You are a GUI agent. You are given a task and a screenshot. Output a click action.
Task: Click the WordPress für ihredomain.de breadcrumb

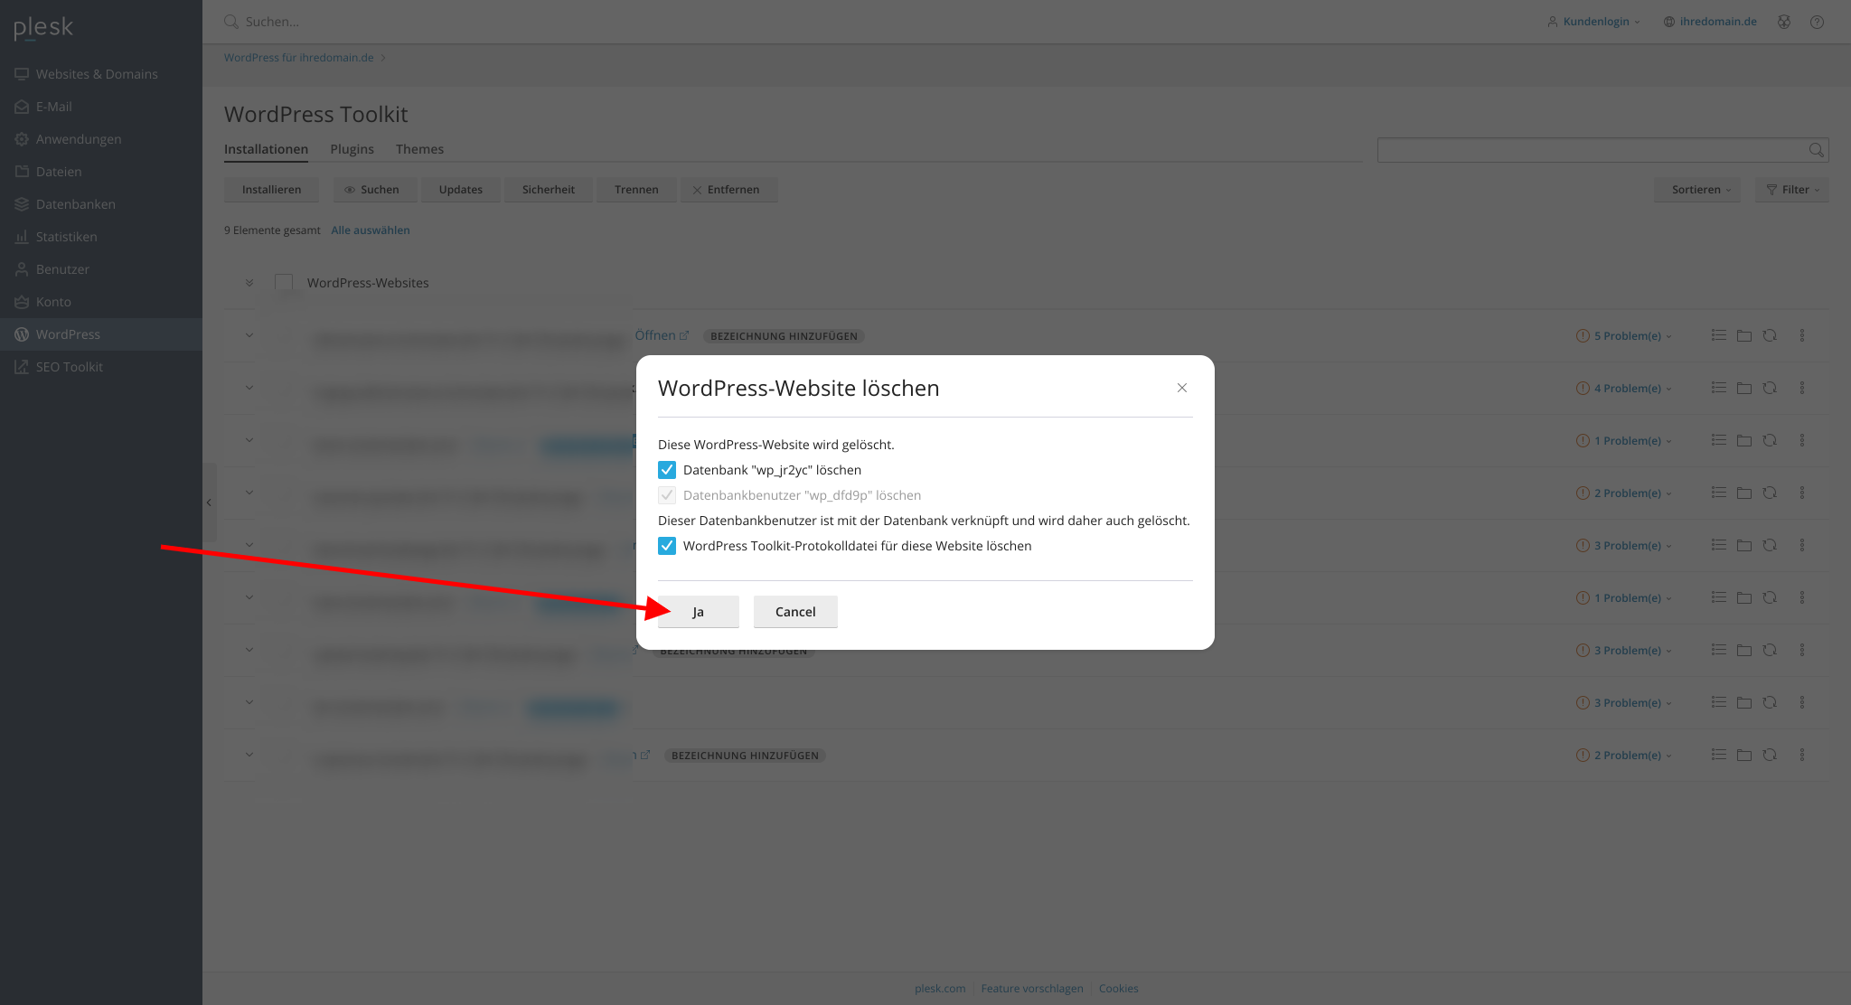point(299,58)
